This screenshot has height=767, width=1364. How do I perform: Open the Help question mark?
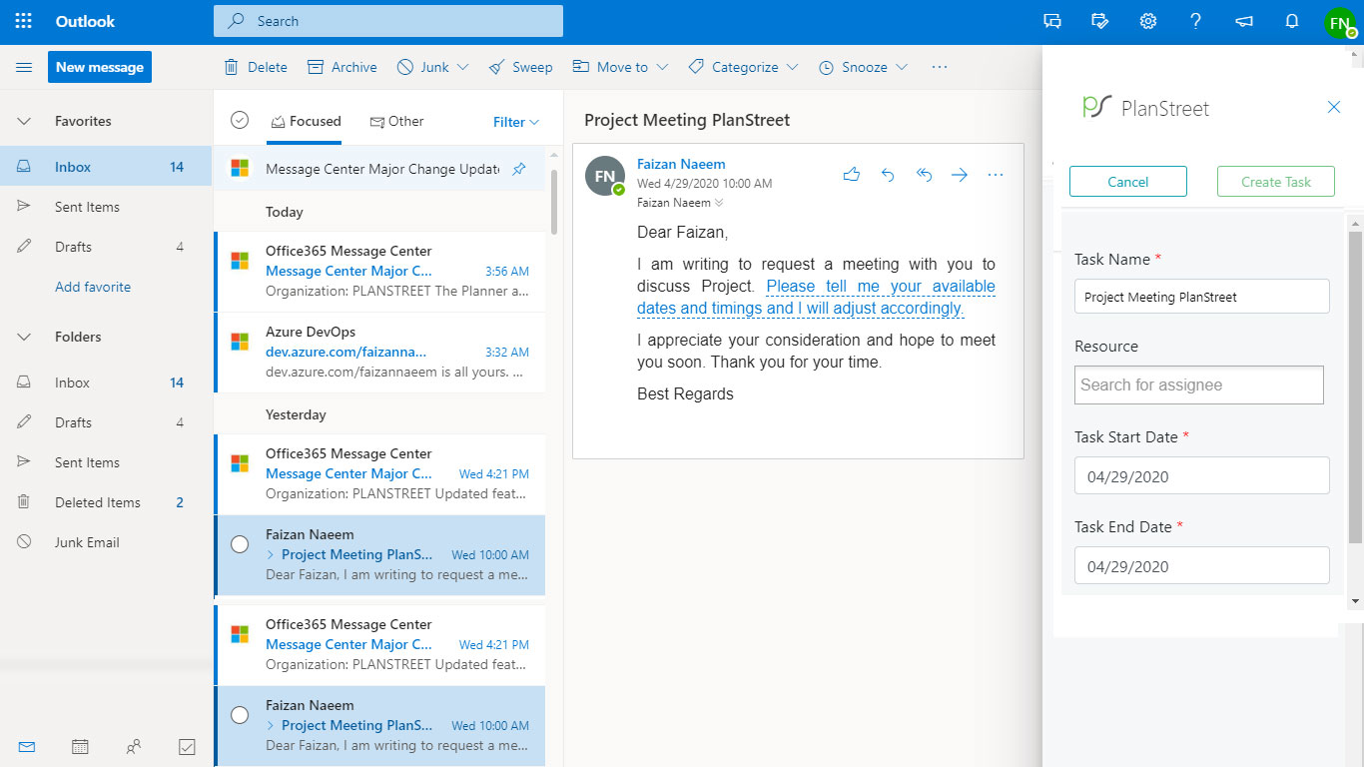pos(1196,21)
